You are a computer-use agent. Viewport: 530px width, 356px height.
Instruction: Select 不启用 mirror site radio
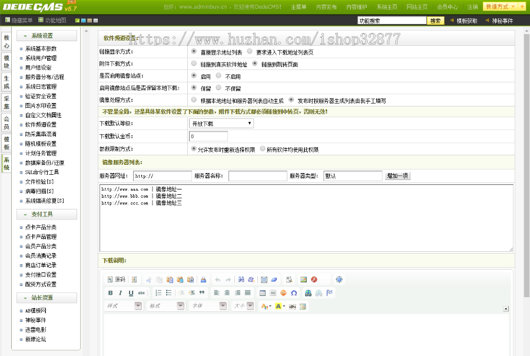tap(218, 76)
